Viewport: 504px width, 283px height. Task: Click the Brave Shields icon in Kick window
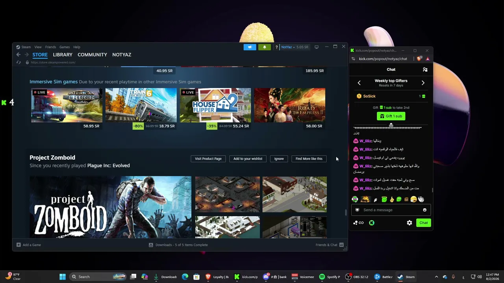pyautogui.click(x=419, y=59)
